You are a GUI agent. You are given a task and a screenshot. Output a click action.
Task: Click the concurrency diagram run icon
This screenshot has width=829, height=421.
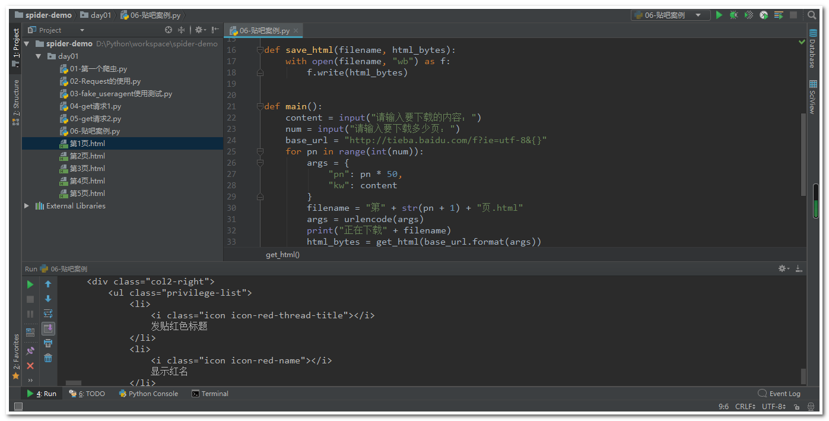(x=779, y=15)
